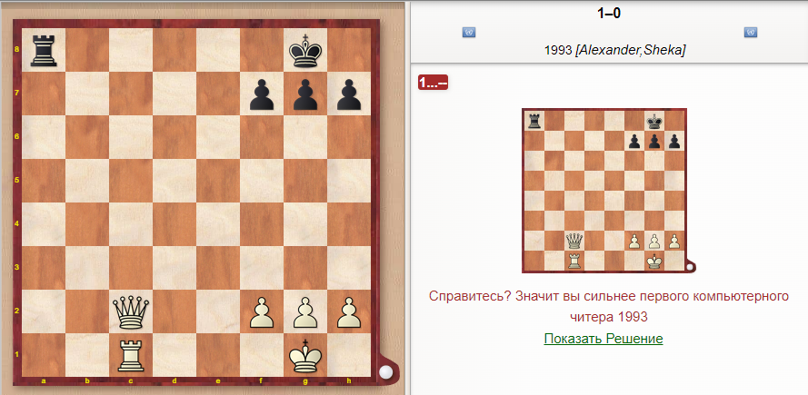Click the flag icon left of header
The image size is (808, 395).
[469, 33]
